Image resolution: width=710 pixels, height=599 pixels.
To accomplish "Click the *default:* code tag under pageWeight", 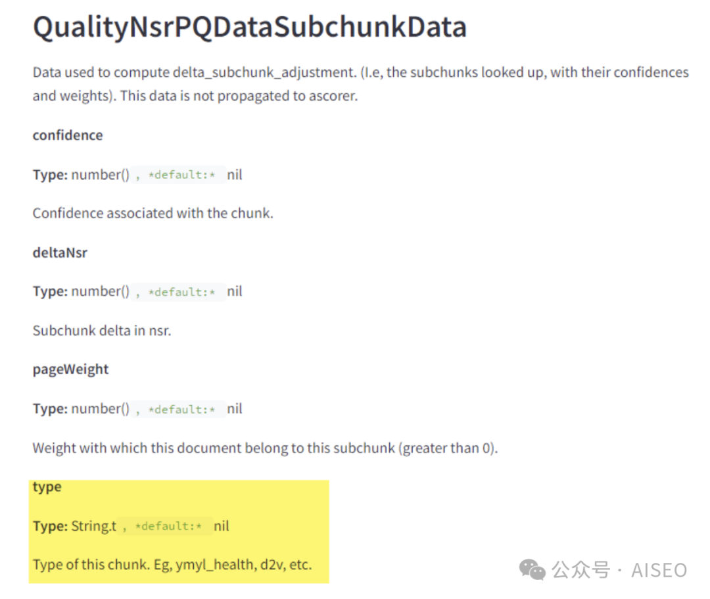I will [181, 410].
